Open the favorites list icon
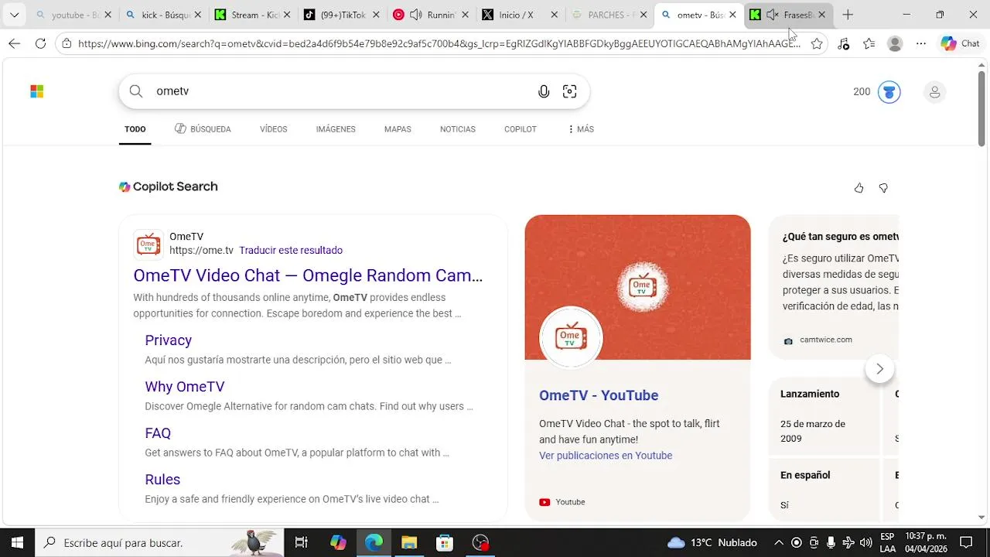This screenshot has width=990, height=557. point(869,44)
